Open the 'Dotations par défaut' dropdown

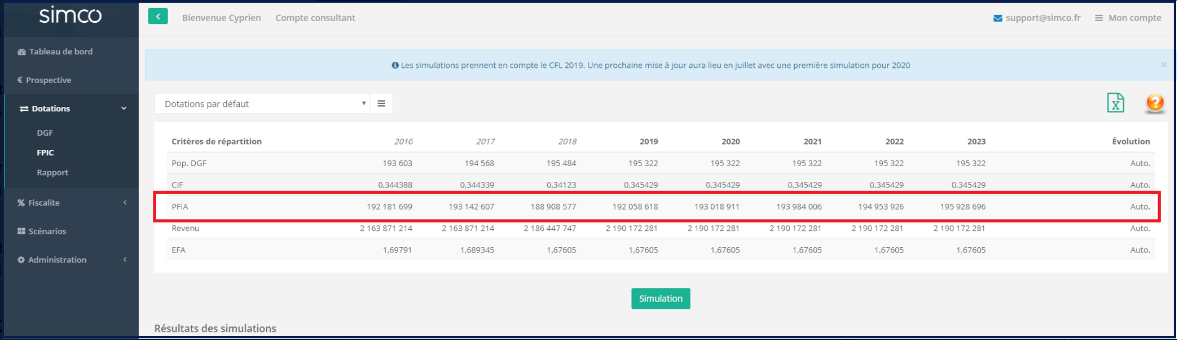pyautogui.click(x=262, y=104)
